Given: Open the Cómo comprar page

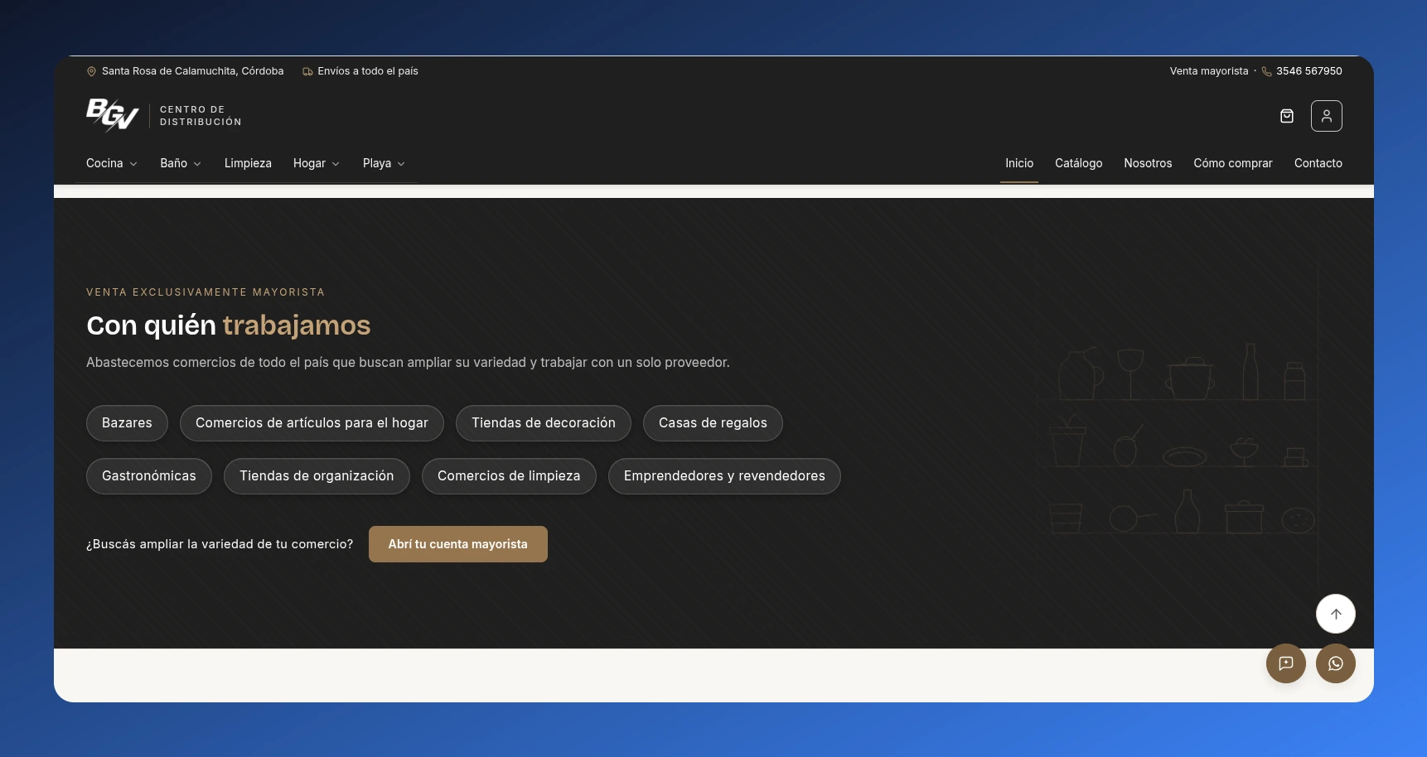Looking at the screenshot, I should pos(1233,163).
